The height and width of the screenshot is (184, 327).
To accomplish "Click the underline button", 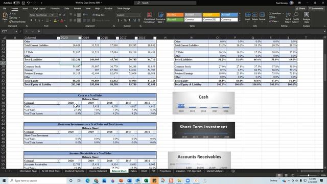I will 39,20.
